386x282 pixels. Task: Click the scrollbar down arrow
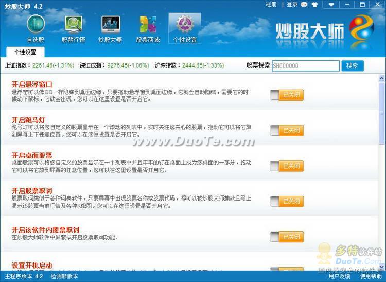click(x=381, y=267)
